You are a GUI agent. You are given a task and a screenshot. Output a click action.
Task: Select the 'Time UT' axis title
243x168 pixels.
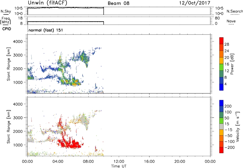119,166
